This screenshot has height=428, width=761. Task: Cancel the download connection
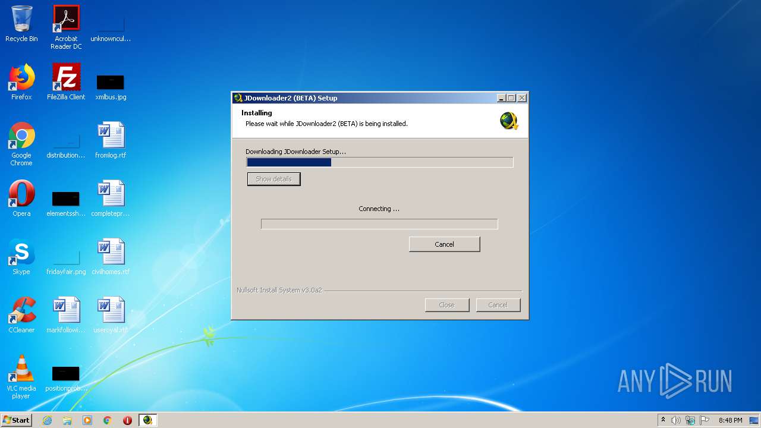point(445,244)
